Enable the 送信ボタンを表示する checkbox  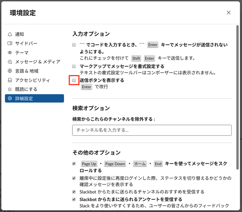pyautogui.click(x=74, y=80)
